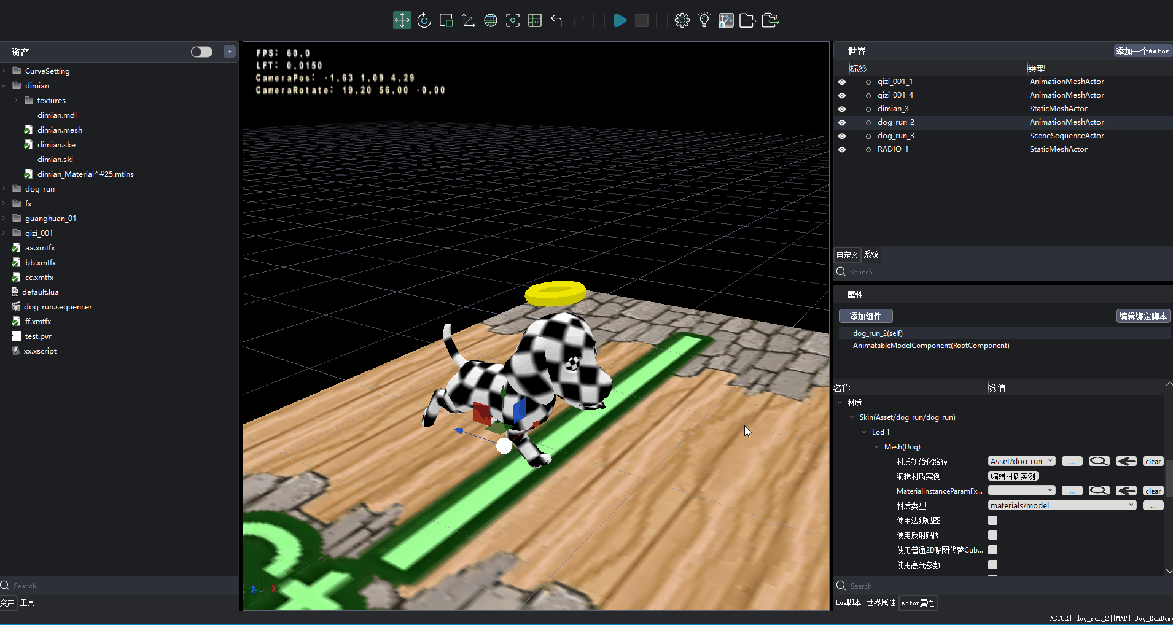This screenshot has height=625, width=1173.
Task: Open Asset/dog_run material path dropdown
Action: pyautogui.click(x=1021, y=461)
